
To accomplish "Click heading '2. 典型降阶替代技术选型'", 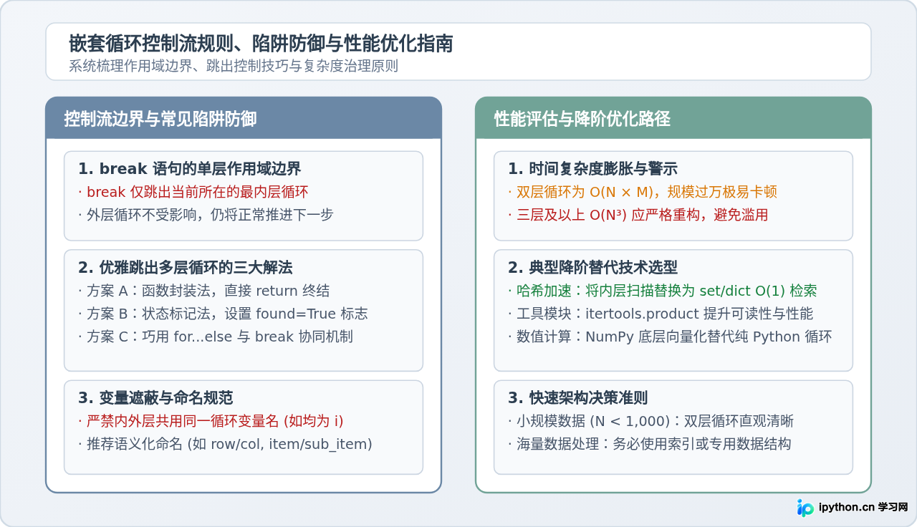I will tap(592, 268).
